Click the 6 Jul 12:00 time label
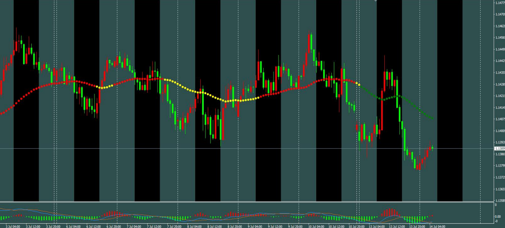The image size is (505, 228). coord(94,226)
